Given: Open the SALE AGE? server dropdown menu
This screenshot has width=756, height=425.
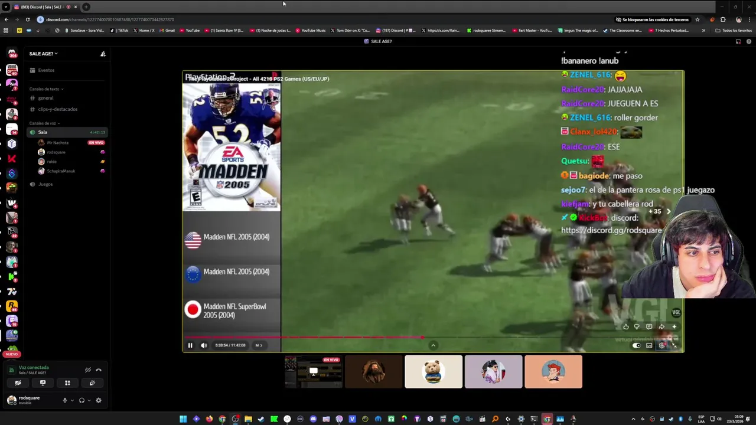Looking at the screenshot, I should (44, 54).
